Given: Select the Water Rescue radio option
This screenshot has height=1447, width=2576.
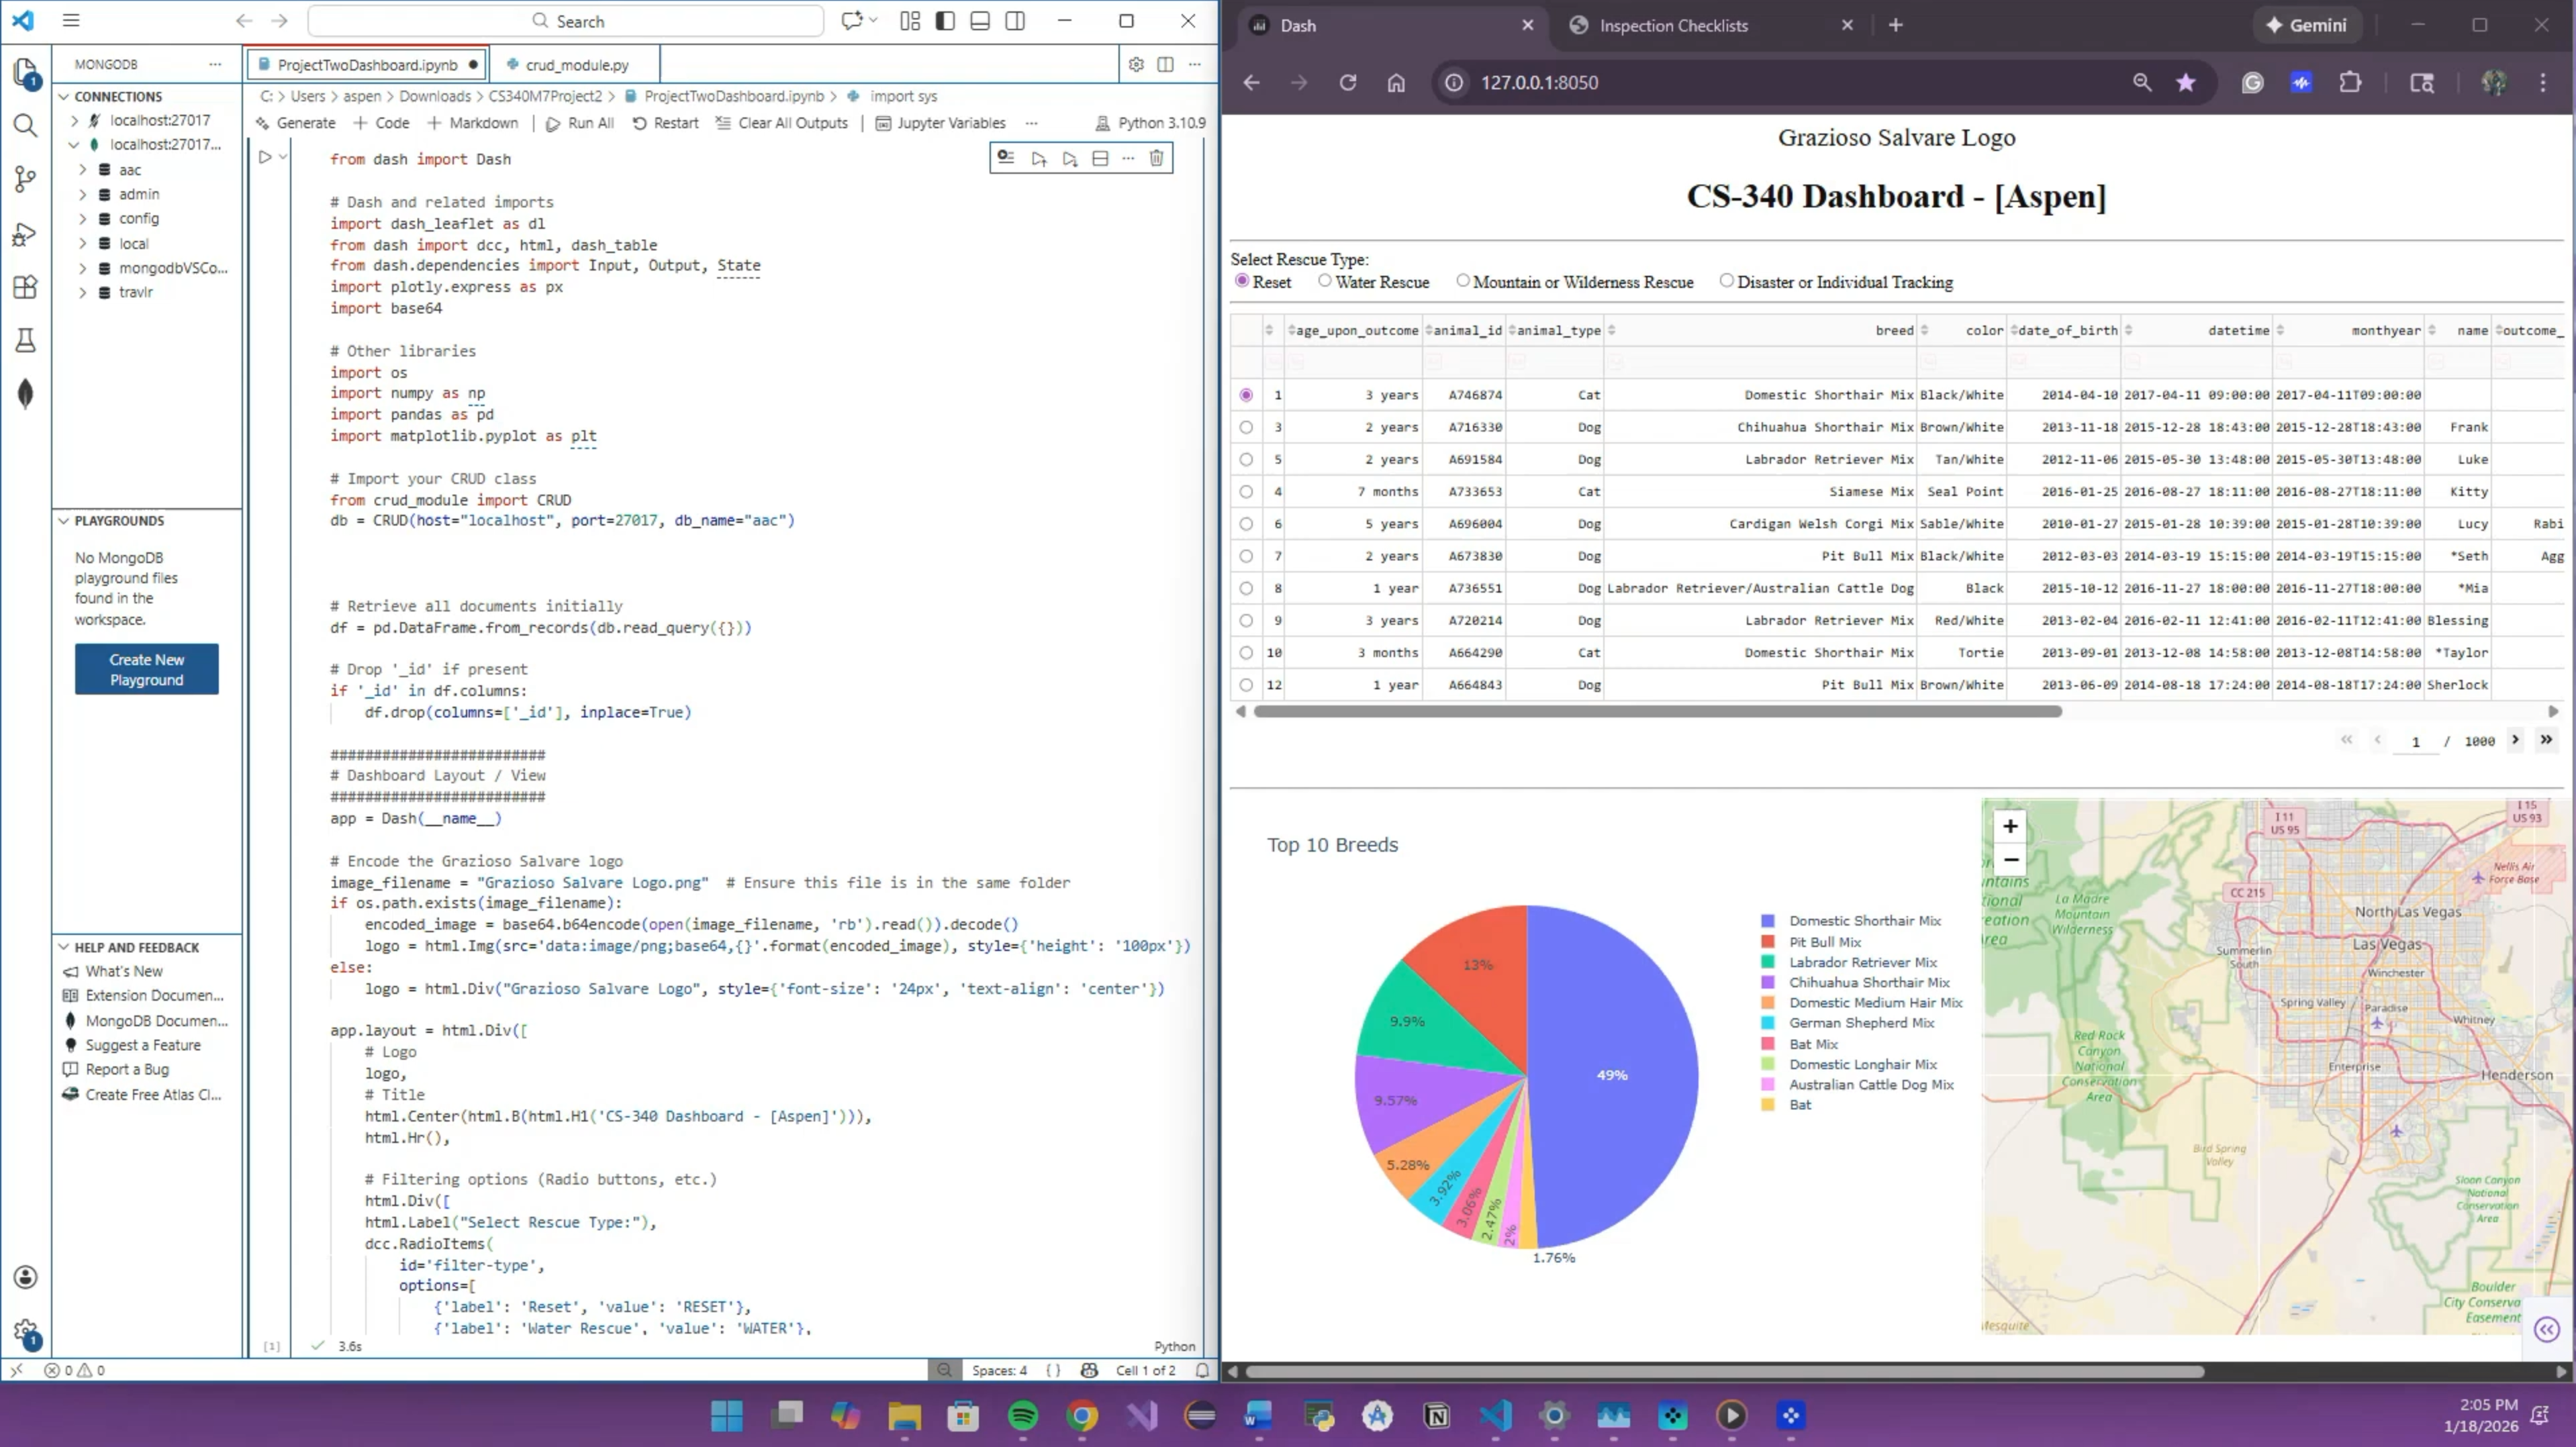Looking at the screenshot, I should click(1325, 281).
